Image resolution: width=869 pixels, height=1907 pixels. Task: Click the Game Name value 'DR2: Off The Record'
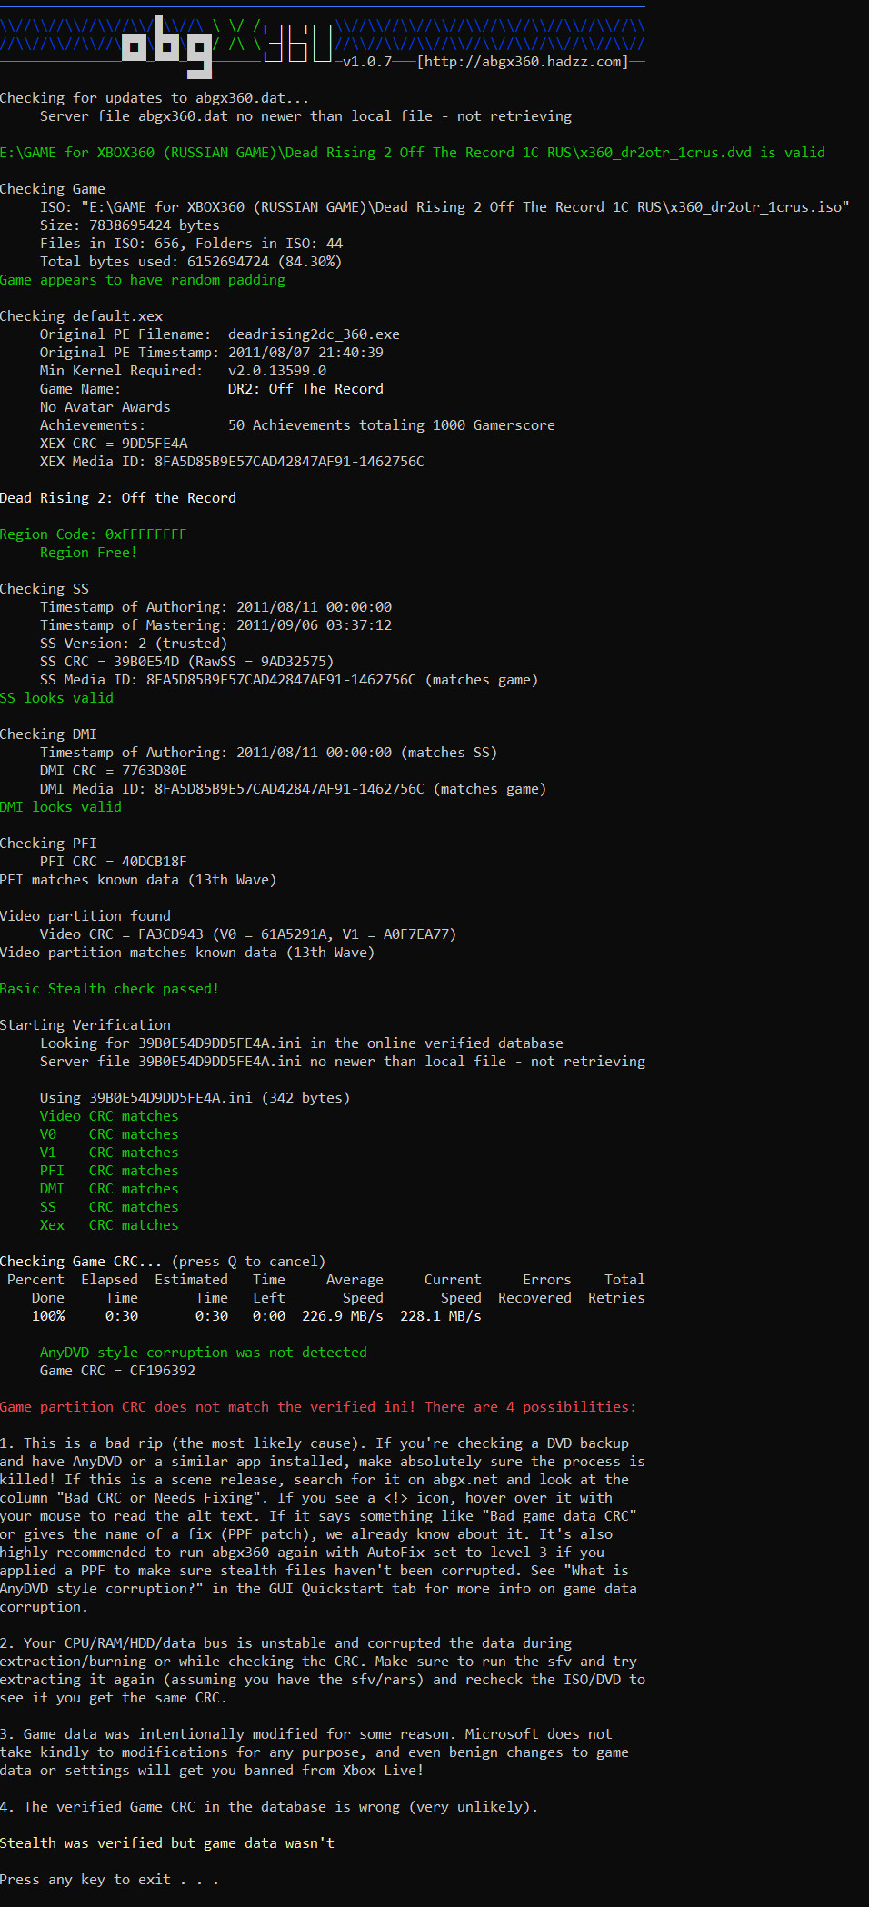pos(305,389)
